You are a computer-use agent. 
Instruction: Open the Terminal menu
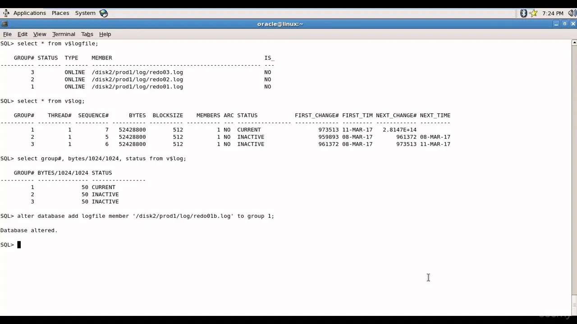tap(64, 34)
